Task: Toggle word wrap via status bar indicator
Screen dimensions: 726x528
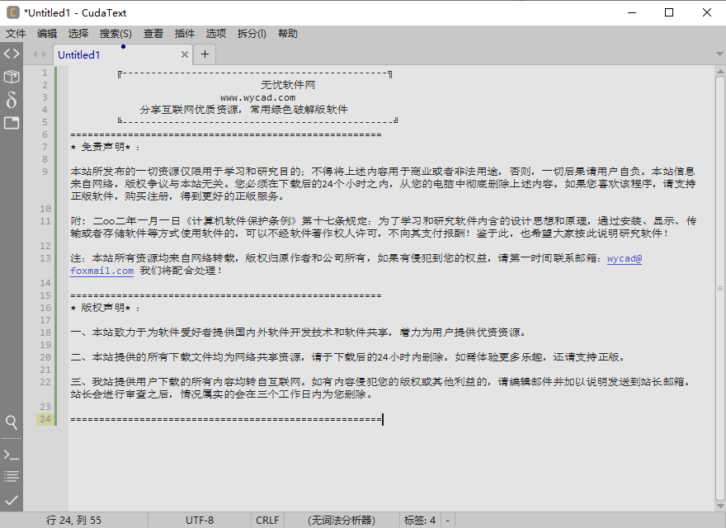Action: 446,520
